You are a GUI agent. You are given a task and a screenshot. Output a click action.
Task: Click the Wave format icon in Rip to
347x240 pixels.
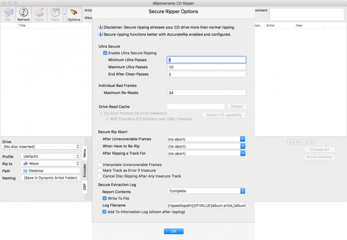26,164
